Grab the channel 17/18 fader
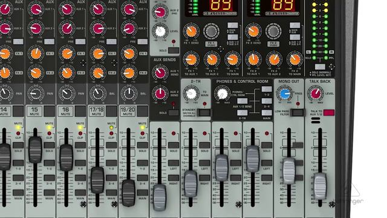 click(x=97, y=180)
